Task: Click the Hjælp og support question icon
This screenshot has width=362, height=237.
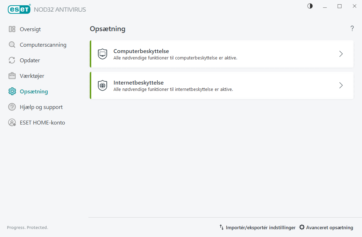Action: pos(12,107)
